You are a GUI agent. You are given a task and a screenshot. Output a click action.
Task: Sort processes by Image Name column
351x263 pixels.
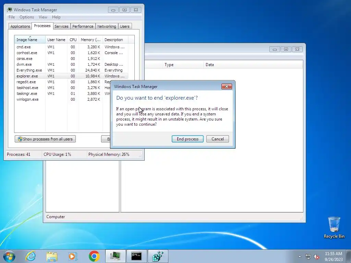coord(30,40)
